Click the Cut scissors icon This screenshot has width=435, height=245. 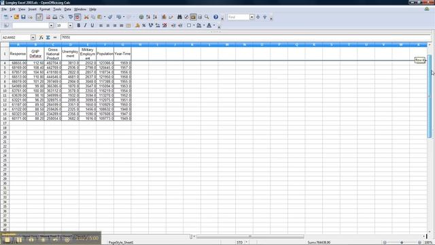(x=86, y=17)
